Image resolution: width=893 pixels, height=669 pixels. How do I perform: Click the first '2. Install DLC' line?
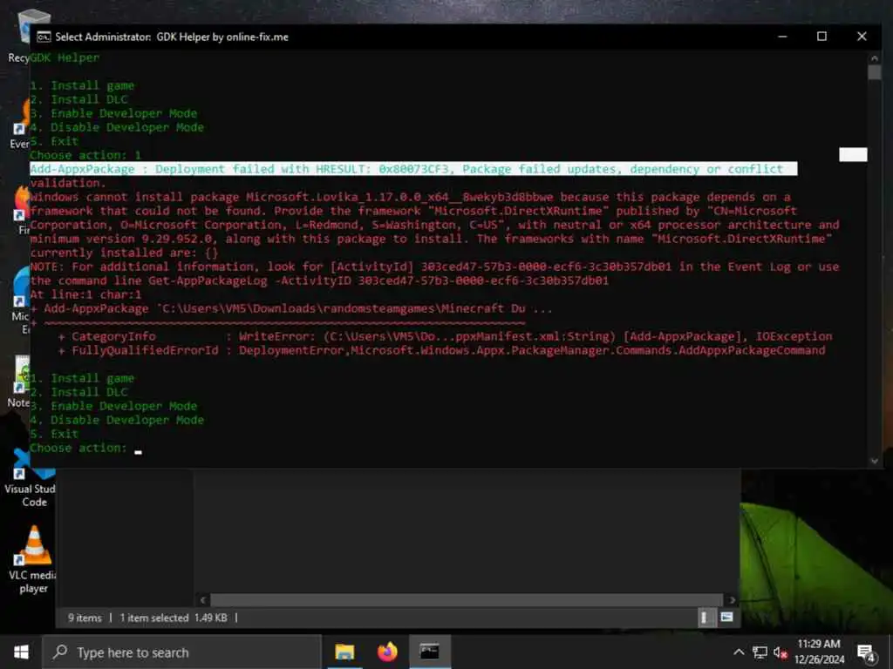click(78, 99)
